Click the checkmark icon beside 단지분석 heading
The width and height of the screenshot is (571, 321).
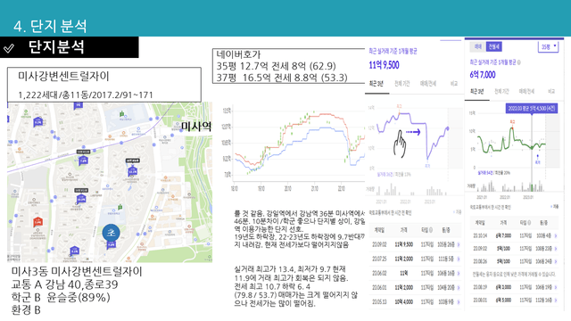[x=8, y=48]
